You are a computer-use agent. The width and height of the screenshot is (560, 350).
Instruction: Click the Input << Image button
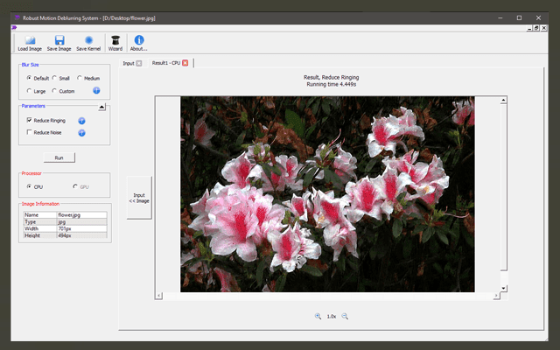tap(139, 198)
